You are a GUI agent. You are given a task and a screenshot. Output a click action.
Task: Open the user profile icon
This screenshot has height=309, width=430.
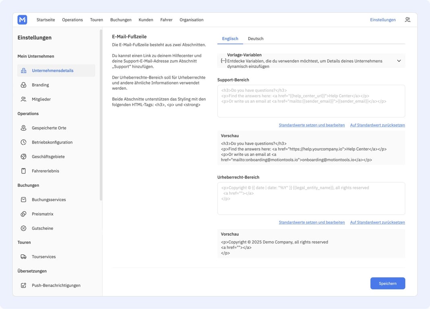click(407, 20)
